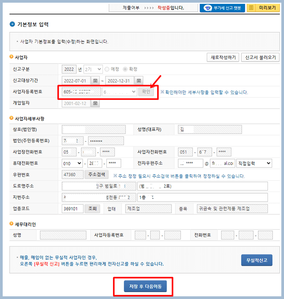The height and width of the screenshot is (299, 284).
Task: Click the 법인(주민등록번호) first field
Action: pyautogui.click(x=73, y=141)
